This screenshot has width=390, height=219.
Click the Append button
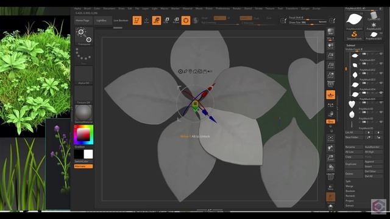pos(374,162)
